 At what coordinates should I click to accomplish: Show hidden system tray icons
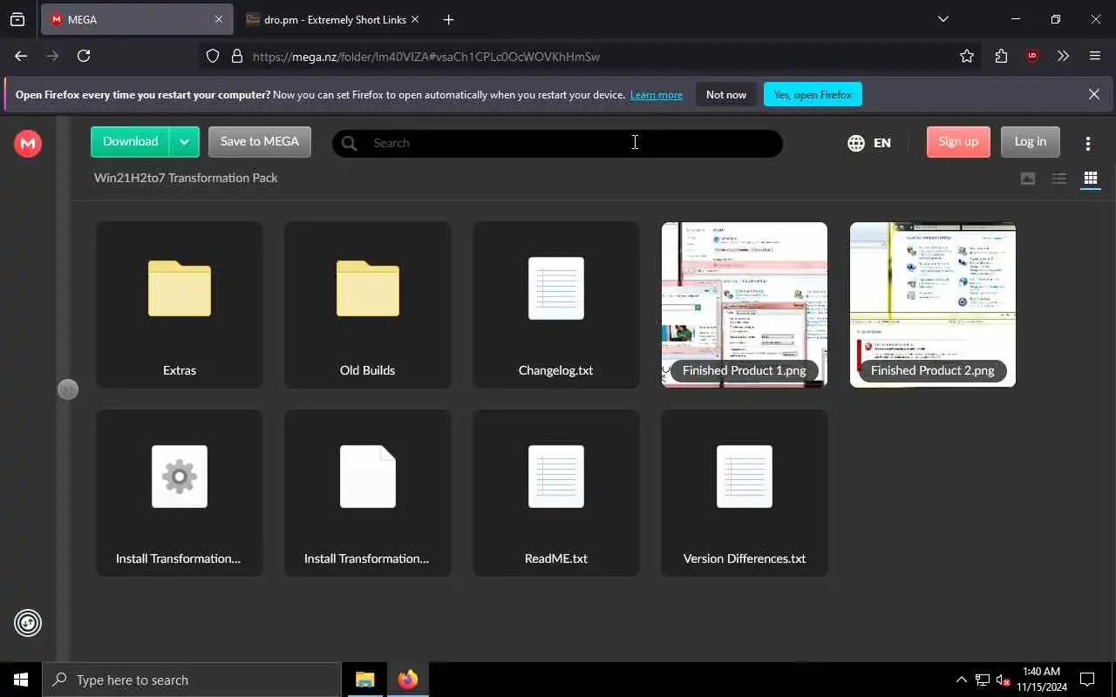pos(962,680)
